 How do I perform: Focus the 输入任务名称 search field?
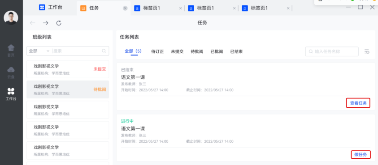pos(332,51)
